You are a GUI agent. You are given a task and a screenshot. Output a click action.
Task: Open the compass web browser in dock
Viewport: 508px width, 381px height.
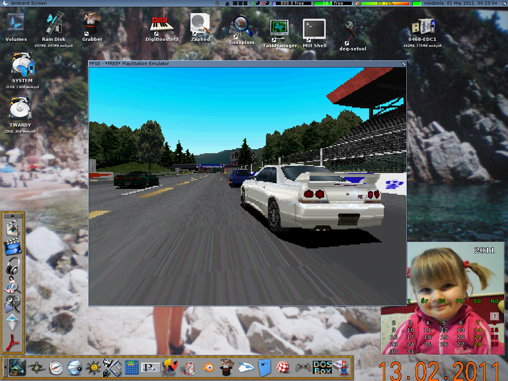pyautogui.click(x=56, y=368)
